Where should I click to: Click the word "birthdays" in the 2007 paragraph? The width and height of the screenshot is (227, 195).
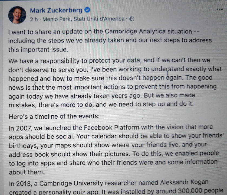click(23, 145)
